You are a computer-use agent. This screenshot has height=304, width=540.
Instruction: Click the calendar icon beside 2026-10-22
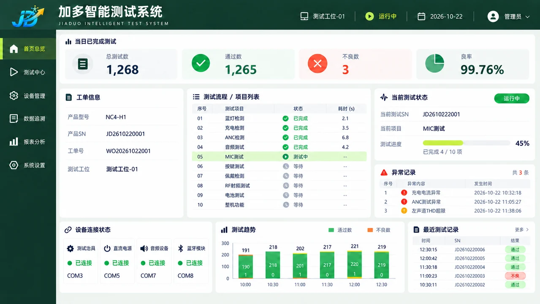421,16
